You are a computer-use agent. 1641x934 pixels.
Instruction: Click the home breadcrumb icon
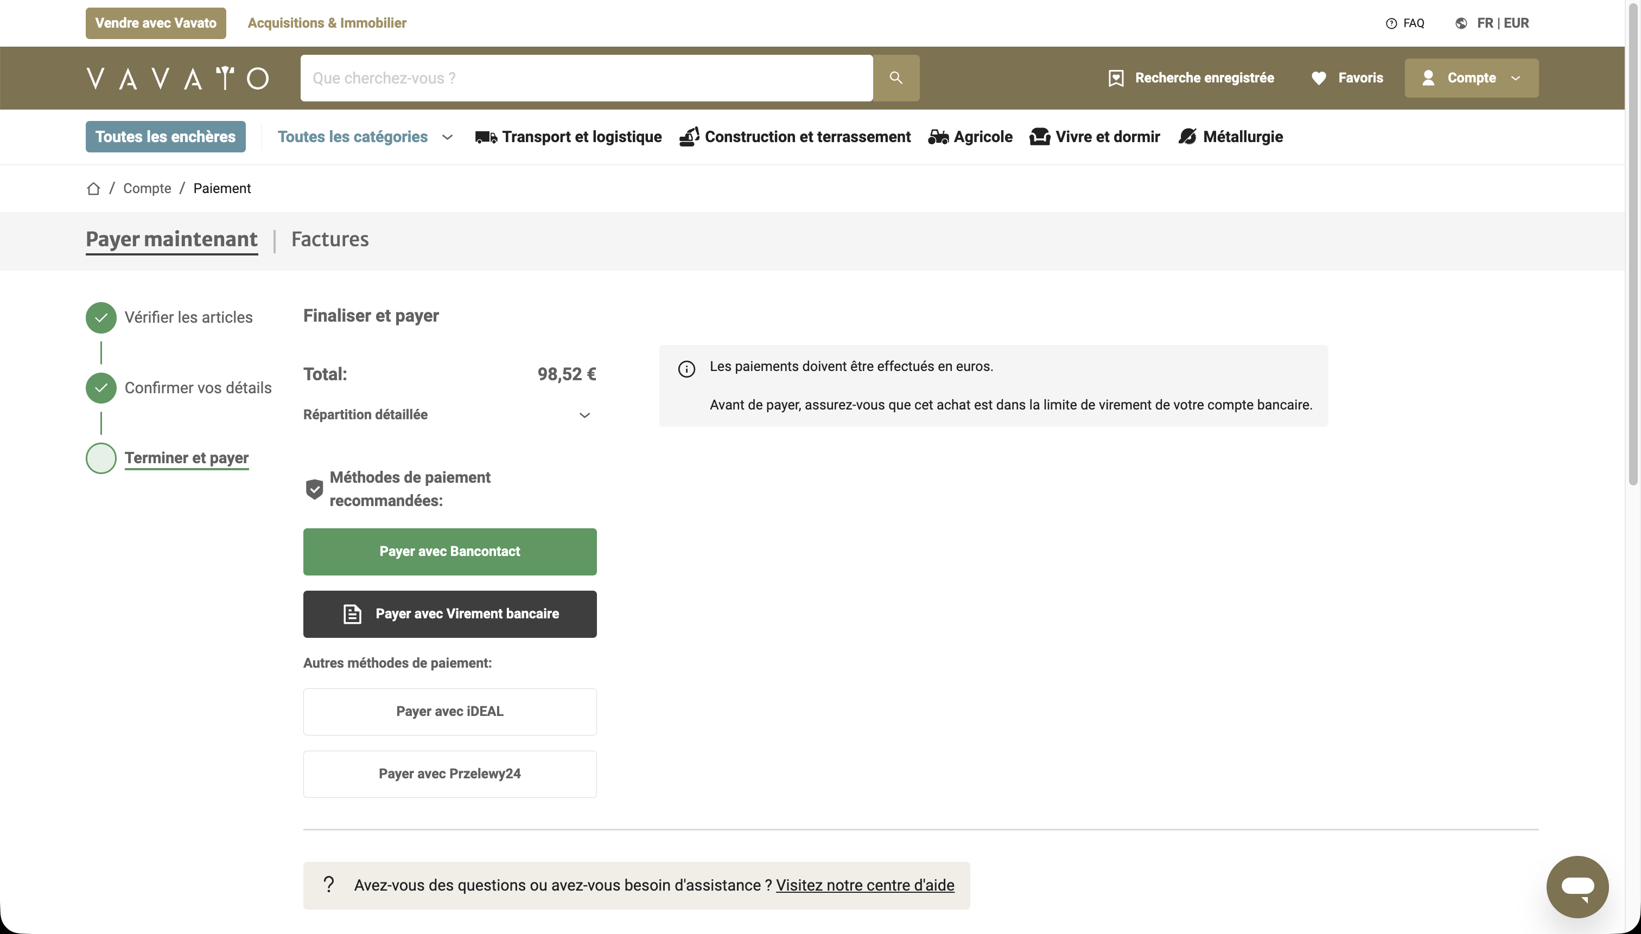pos(94,189)
